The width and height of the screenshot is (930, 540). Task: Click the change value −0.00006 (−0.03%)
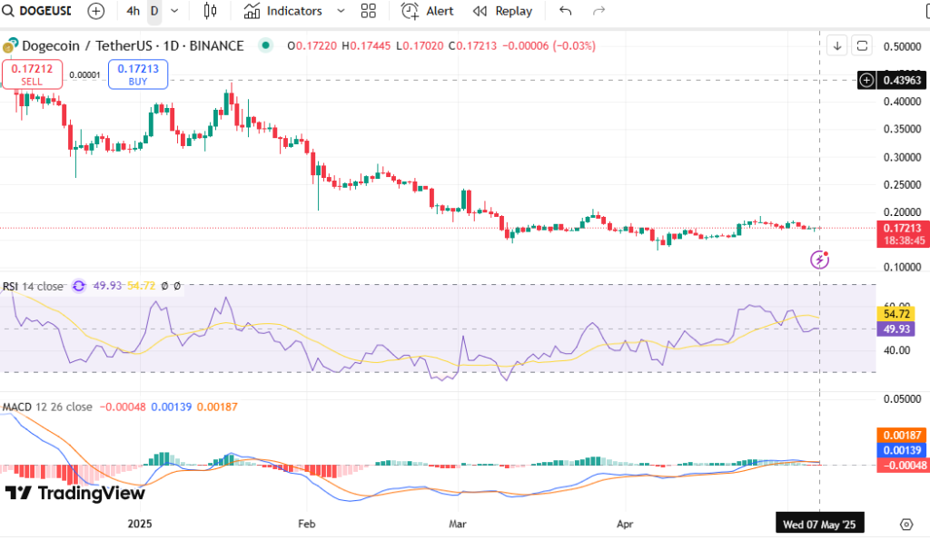tap(549, 45)
